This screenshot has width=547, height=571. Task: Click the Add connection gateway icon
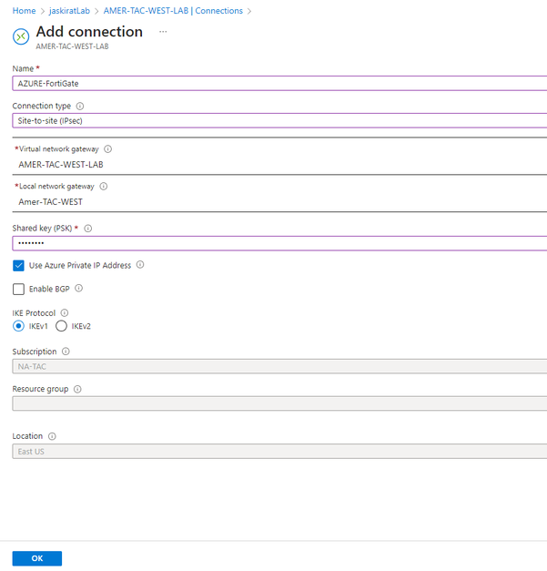coord(21,36)
